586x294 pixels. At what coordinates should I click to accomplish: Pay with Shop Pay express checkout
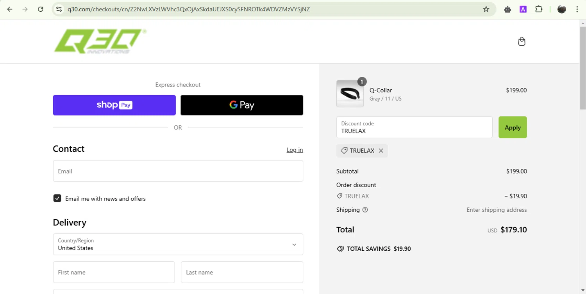[x=114, y=105]
